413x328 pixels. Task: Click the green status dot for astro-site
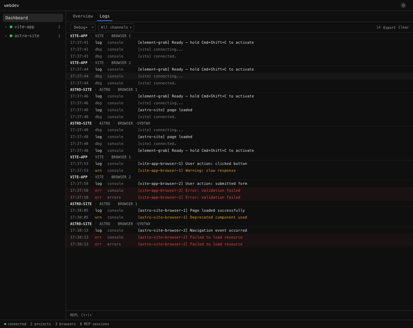11,36
